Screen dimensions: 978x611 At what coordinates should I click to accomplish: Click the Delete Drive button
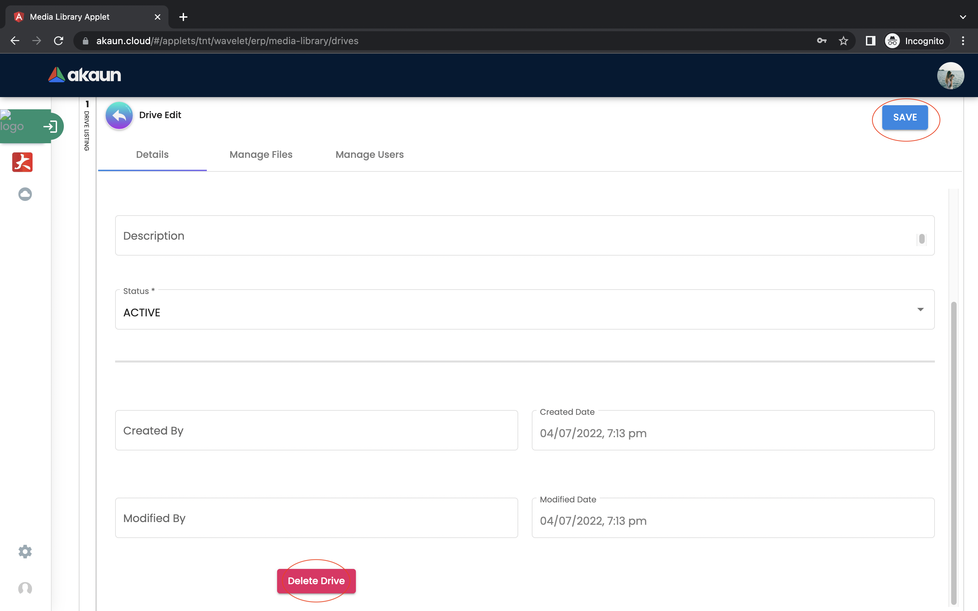[x=316, y=581]
